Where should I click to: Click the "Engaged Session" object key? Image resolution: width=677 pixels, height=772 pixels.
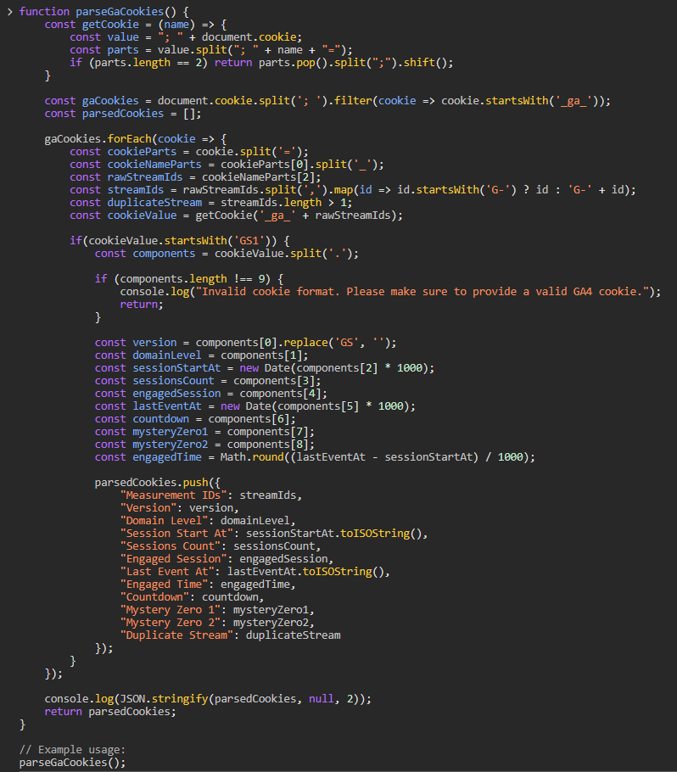pos(173,559)
